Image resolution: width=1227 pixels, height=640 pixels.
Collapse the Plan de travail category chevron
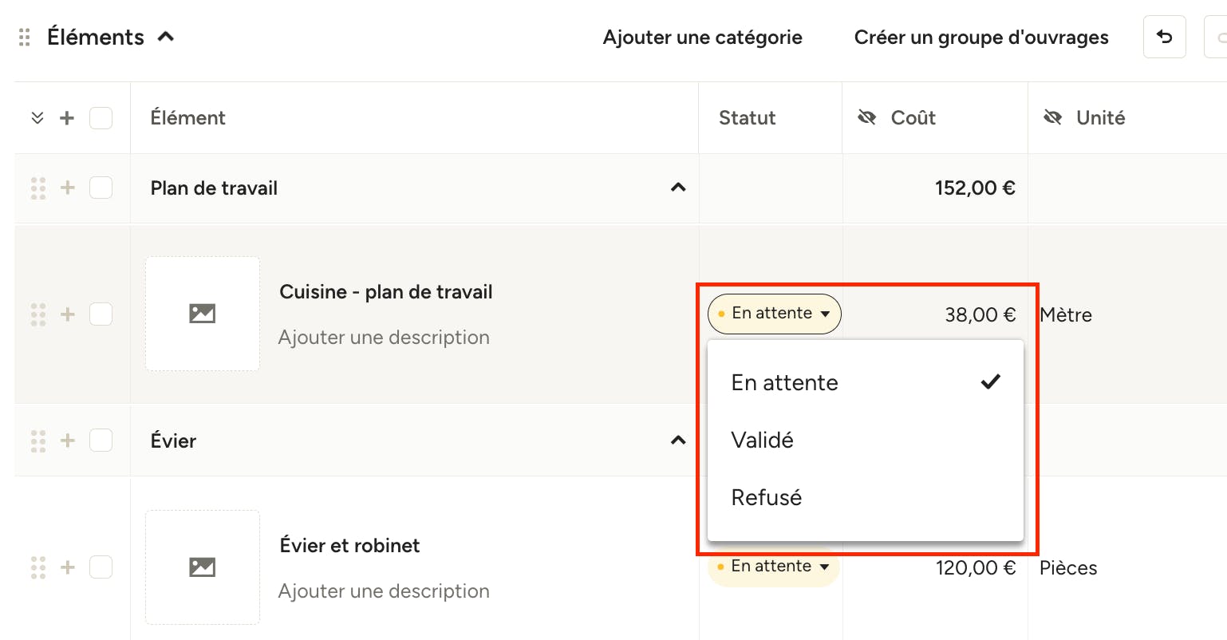678,188
